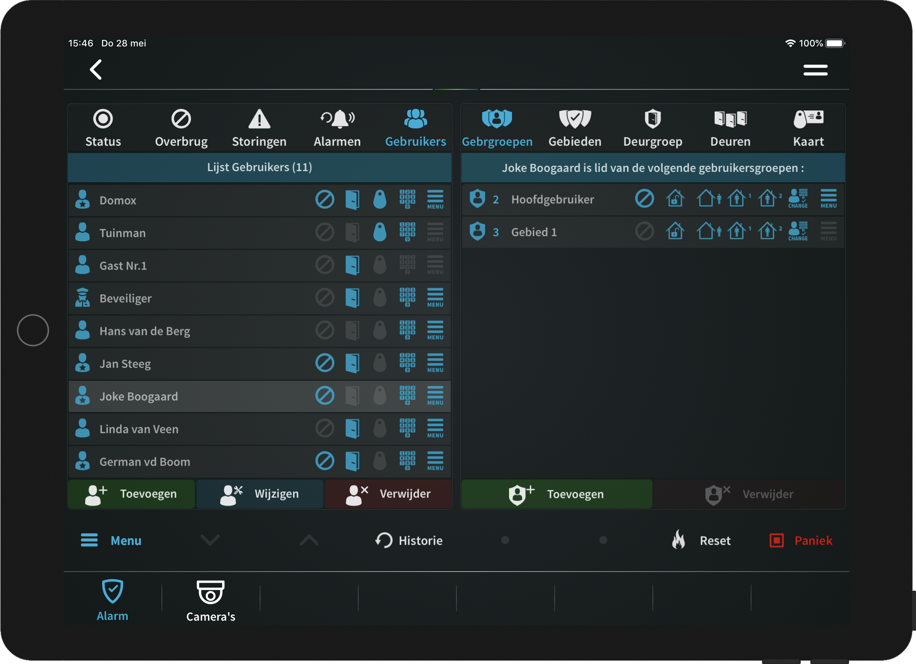Open the keypad code icon for Domox
916x664 pixels.
(407, 199)
